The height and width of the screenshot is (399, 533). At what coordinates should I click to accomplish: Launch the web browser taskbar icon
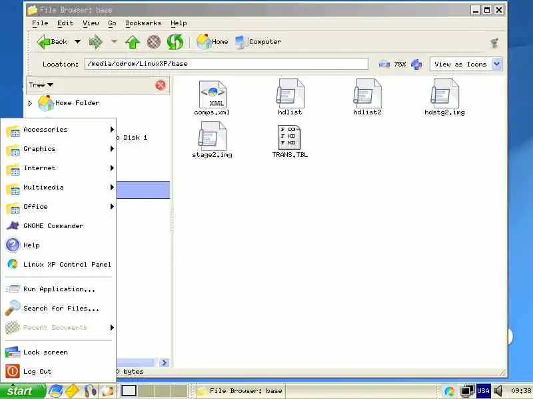(55, 391)
